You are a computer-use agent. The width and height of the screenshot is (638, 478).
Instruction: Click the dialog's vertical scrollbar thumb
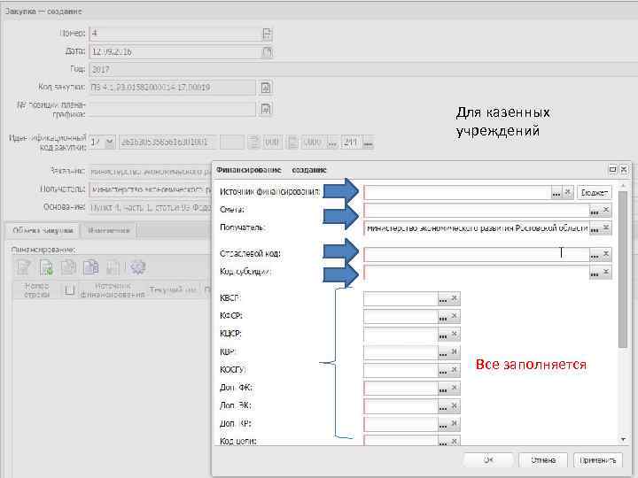point(623,269)
